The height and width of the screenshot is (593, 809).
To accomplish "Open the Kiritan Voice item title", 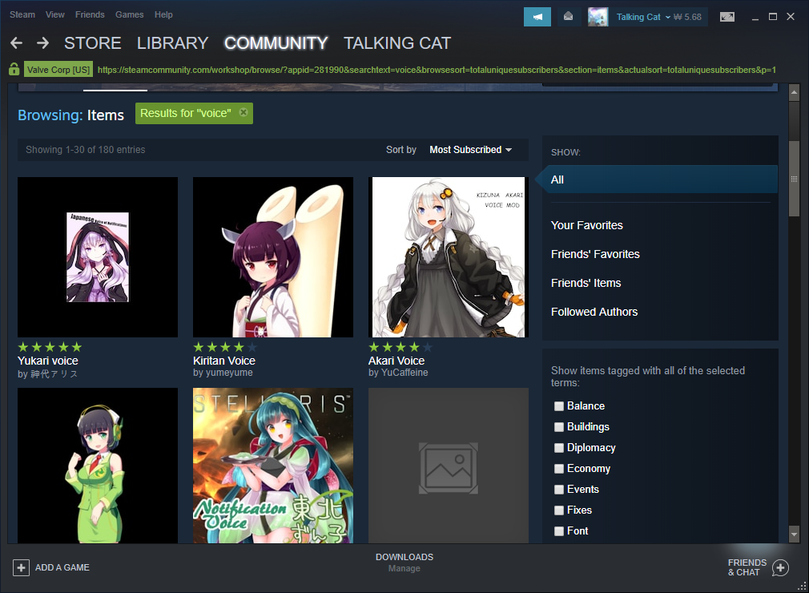I will (x=224, y=361).
